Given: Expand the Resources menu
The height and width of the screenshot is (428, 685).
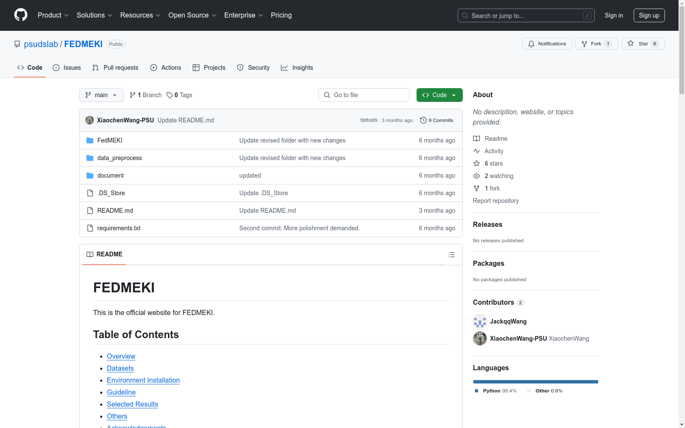Looking at the screenshot, I should (140, 15).
